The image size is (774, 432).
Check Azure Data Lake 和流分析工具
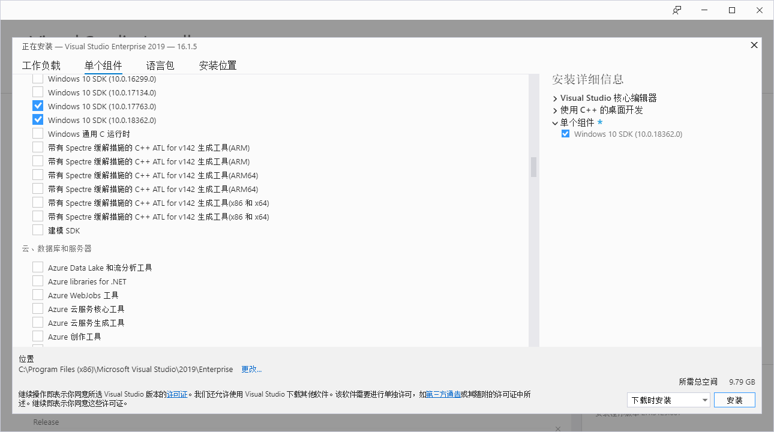coord(38,268)
